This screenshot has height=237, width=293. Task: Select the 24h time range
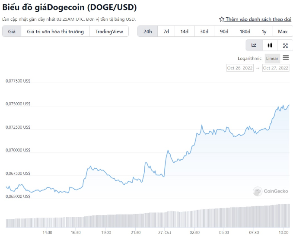pos(148,32)
